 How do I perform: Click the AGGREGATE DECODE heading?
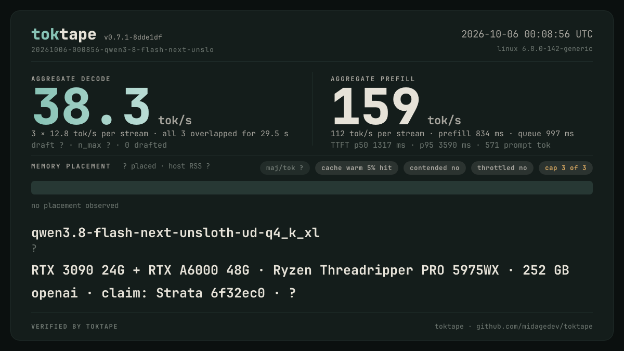(71, 79)
